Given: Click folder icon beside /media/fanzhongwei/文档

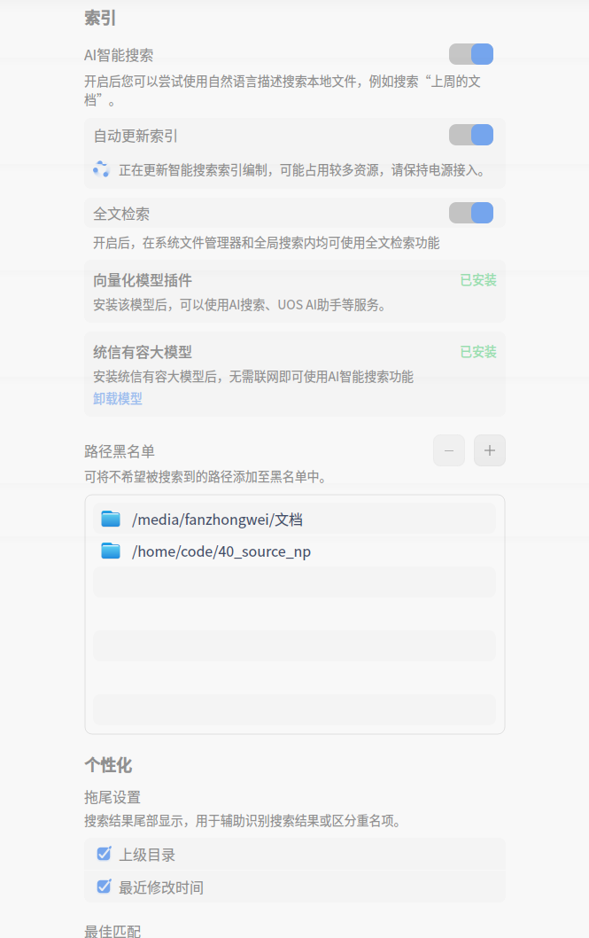Looking at the screenshot, I should [x=111, y=519].
